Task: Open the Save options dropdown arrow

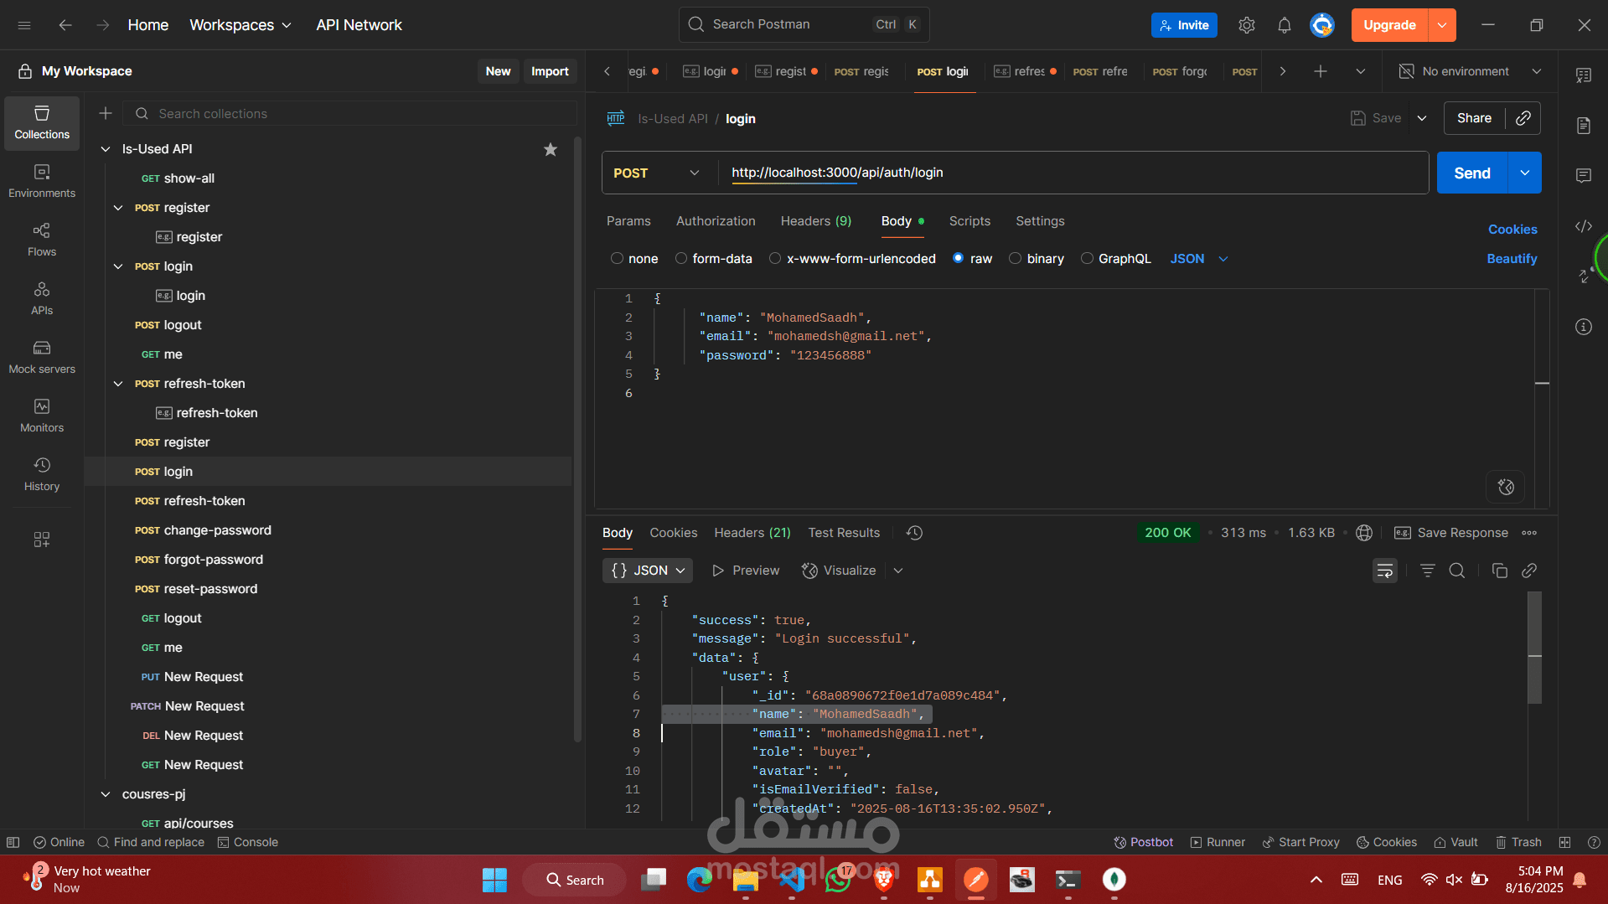Action: coord(1422,118)
